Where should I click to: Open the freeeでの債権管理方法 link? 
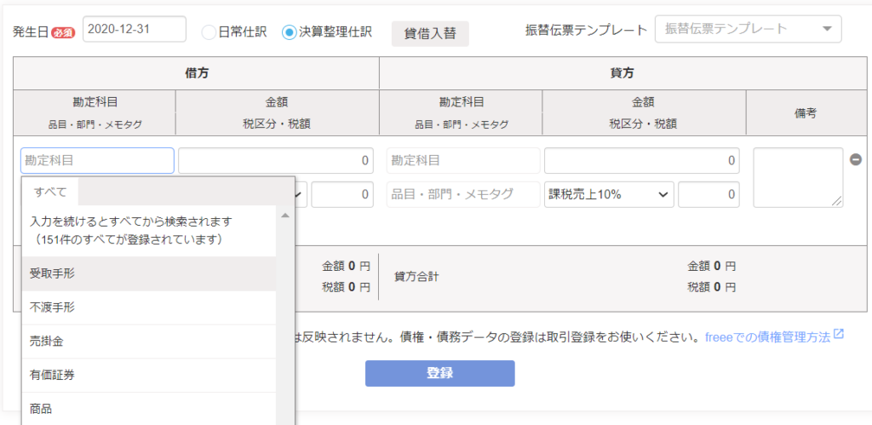click(767, 336)
